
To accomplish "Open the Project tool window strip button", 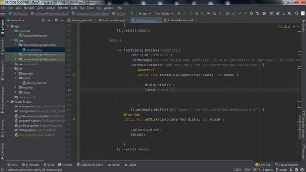I will (x=2, y=27).
